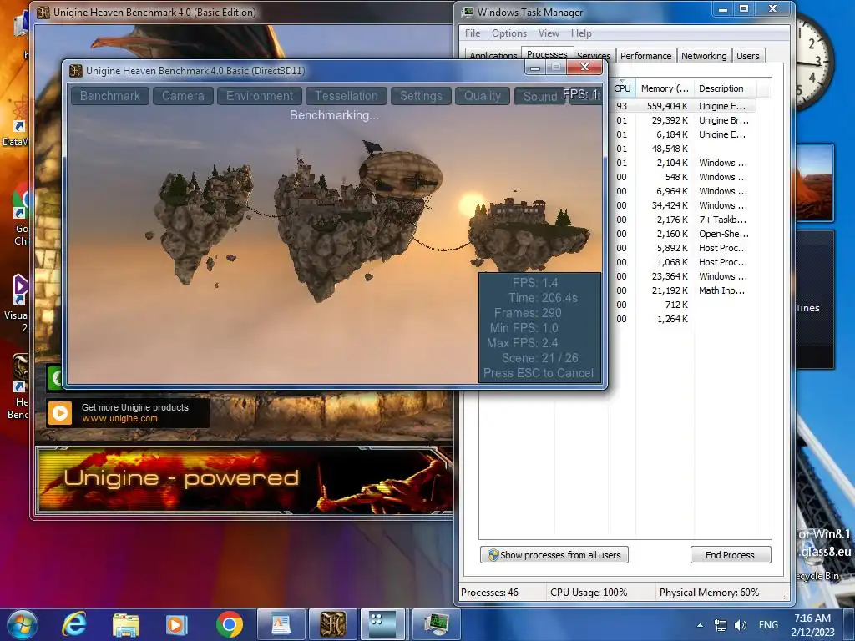Viewport: 855px width, 641px height.
Task: Click the Visual Studio desktop shortcut
Action: tap(20, 302)
